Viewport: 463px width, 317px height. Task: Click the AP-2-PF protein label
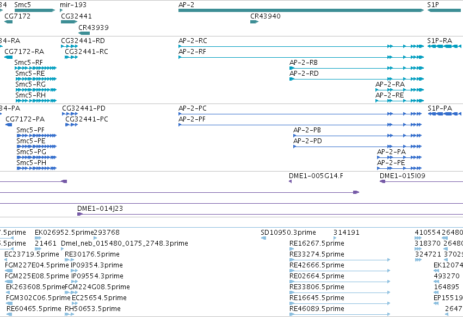tap(192, 119)
